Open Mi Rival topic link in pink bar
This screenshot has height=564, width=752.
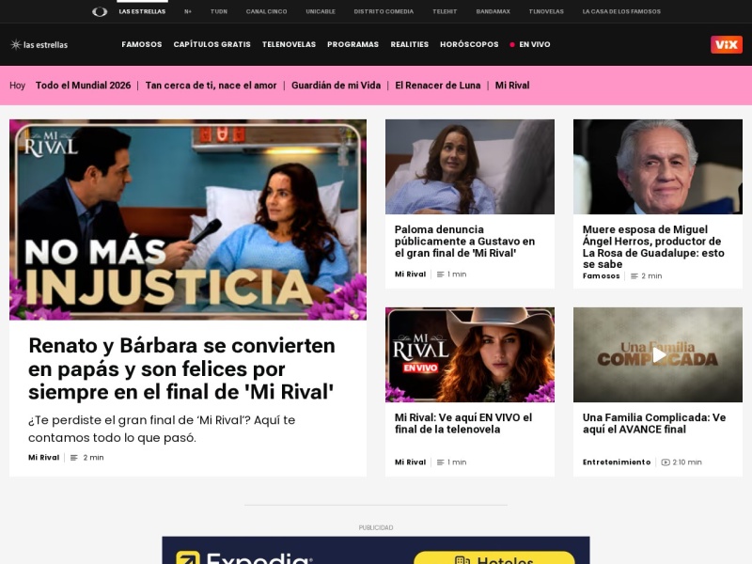[x=512, y=86]
